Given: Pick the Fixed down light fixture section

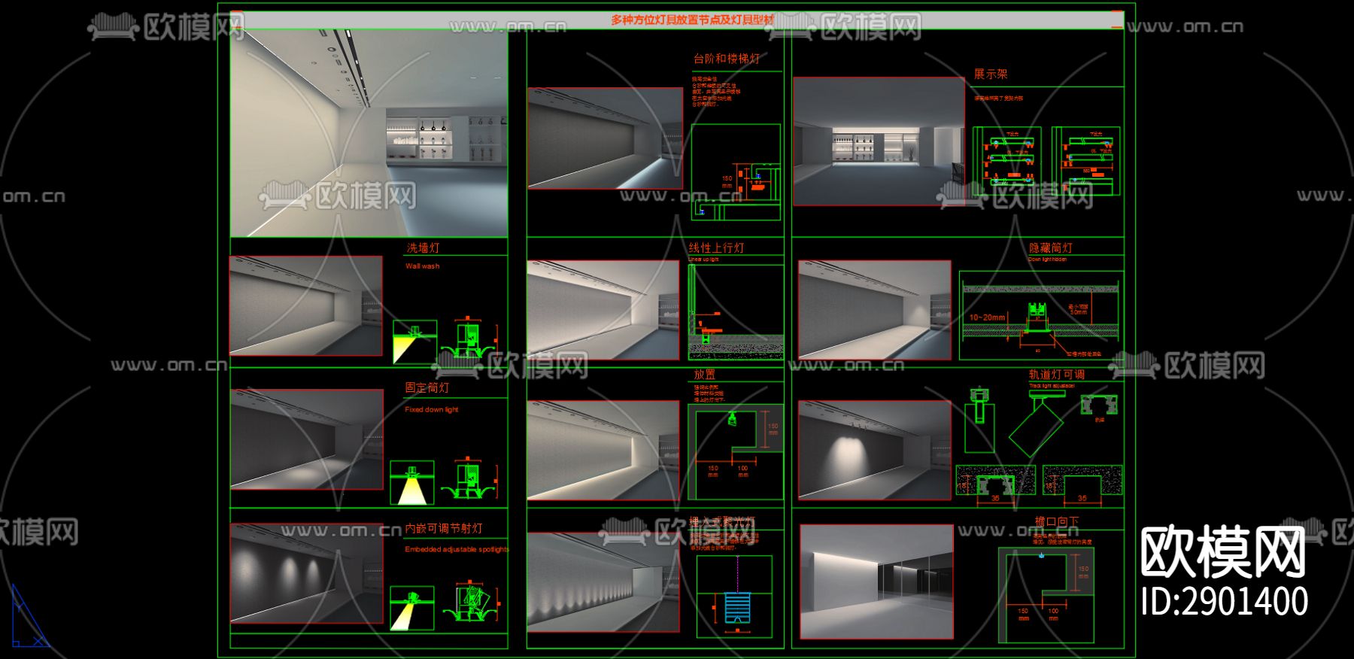Looking at the screenshot, I should pyautogui.click(x=470, y=478).
